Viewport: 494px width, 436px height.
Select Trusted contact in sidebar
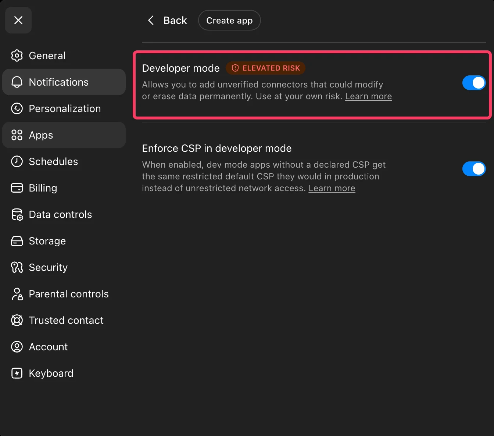click(64, 320)
